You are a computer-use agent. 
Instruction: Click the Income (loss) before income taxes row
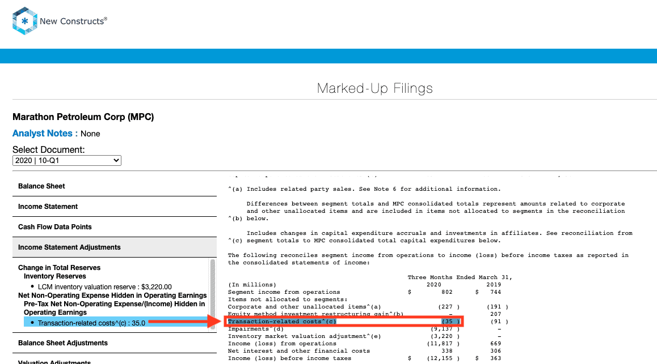[x=365, y=358]
